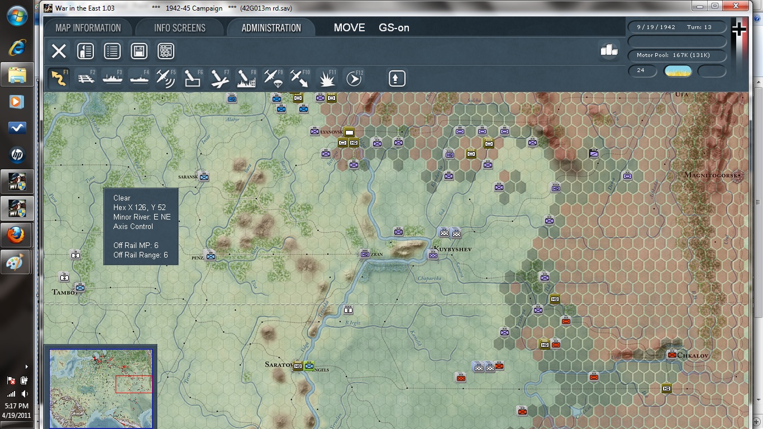Image resolution: width=763 pixels, height=429 pixels.
Task: Click the volume speaker tray icon
Action: 25,394
